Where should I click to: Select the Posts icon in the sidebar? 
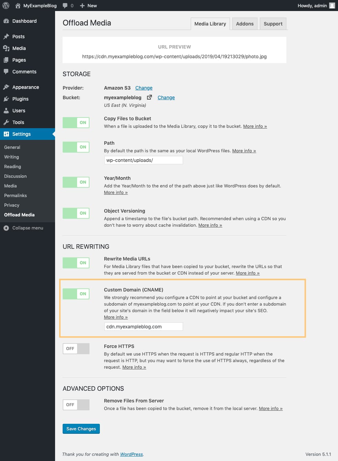7,37
